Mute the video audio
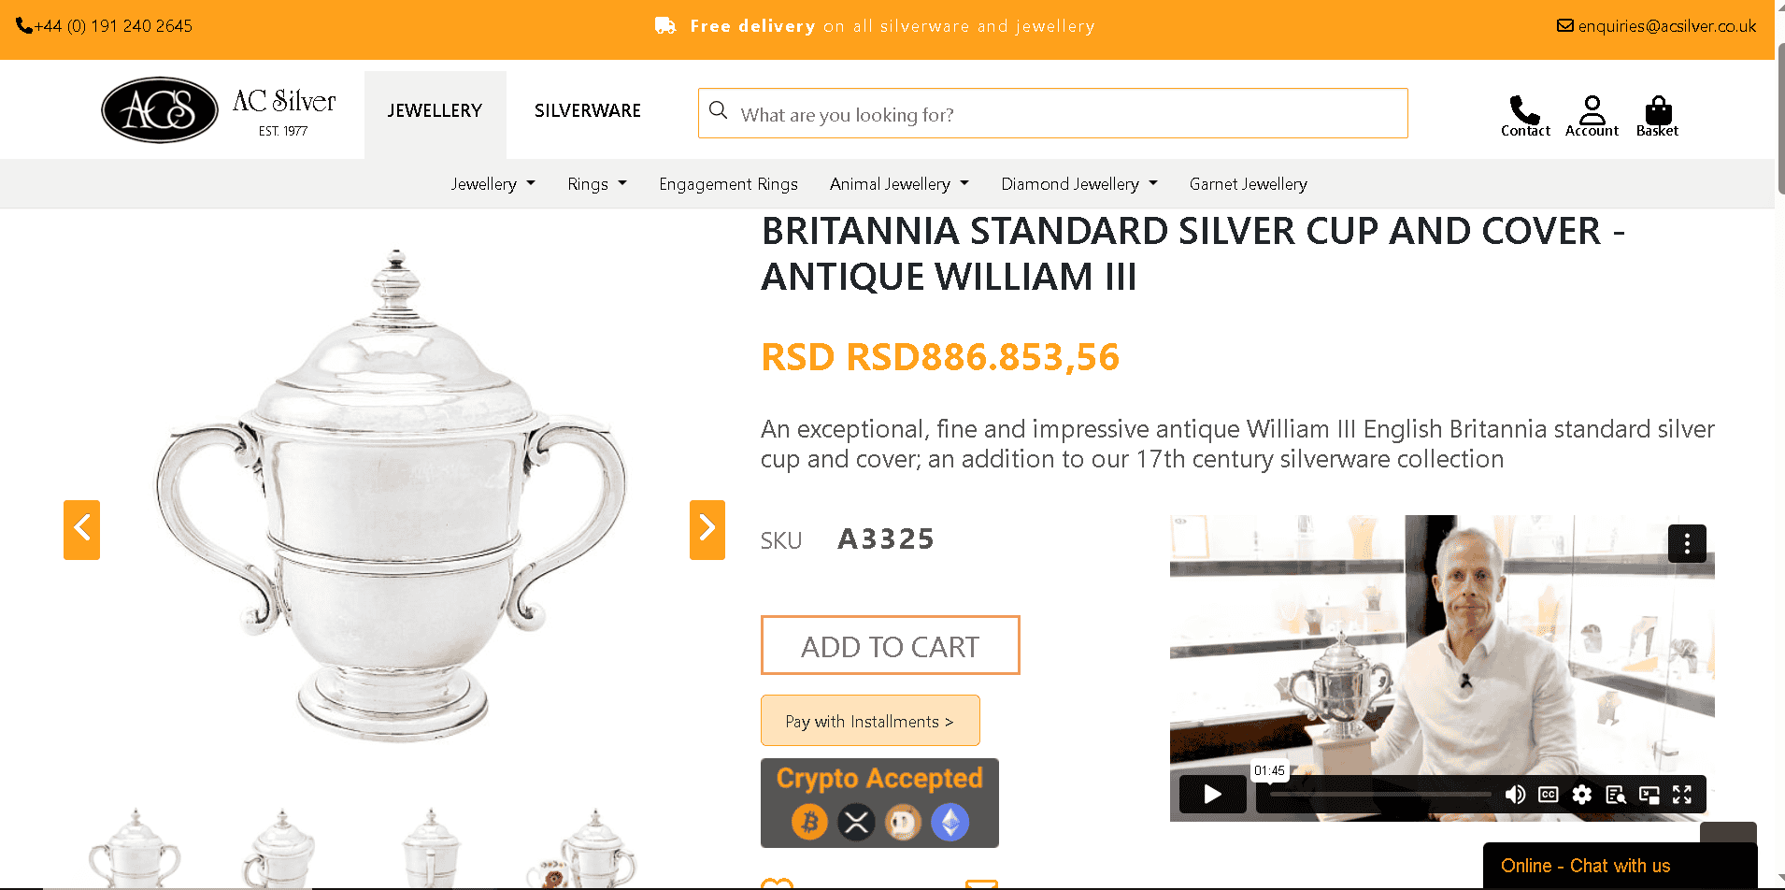The width and height of the screenshot is (1785, 890). coord(1516,795)
